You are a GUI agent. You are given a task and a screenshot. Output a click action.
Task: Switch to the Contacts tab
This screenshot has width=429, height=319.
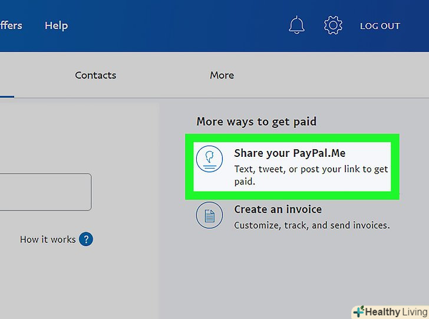[x=95, y=75]
